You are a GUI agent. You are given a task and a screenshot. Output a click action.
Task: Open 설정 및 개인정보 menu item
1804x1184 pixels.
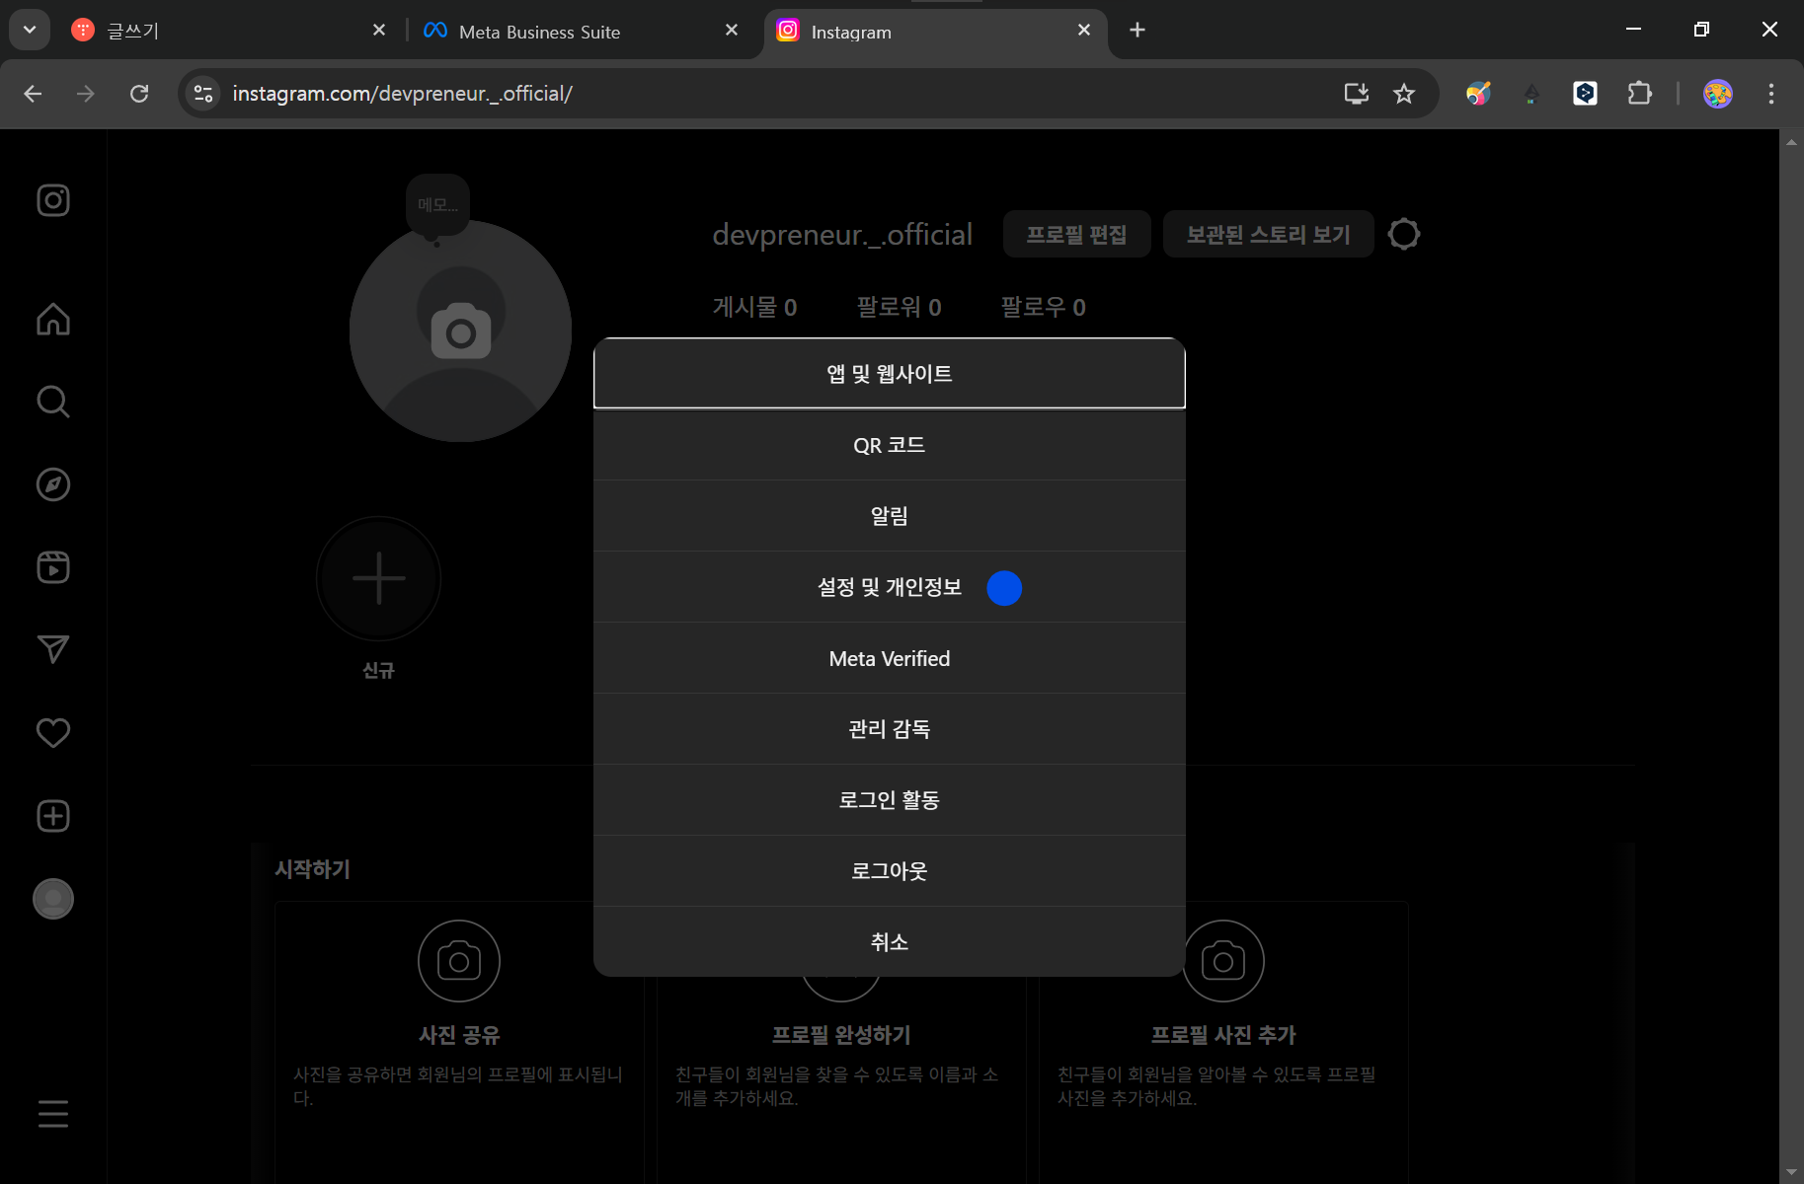pyautogui.click(x=890, y=587)
